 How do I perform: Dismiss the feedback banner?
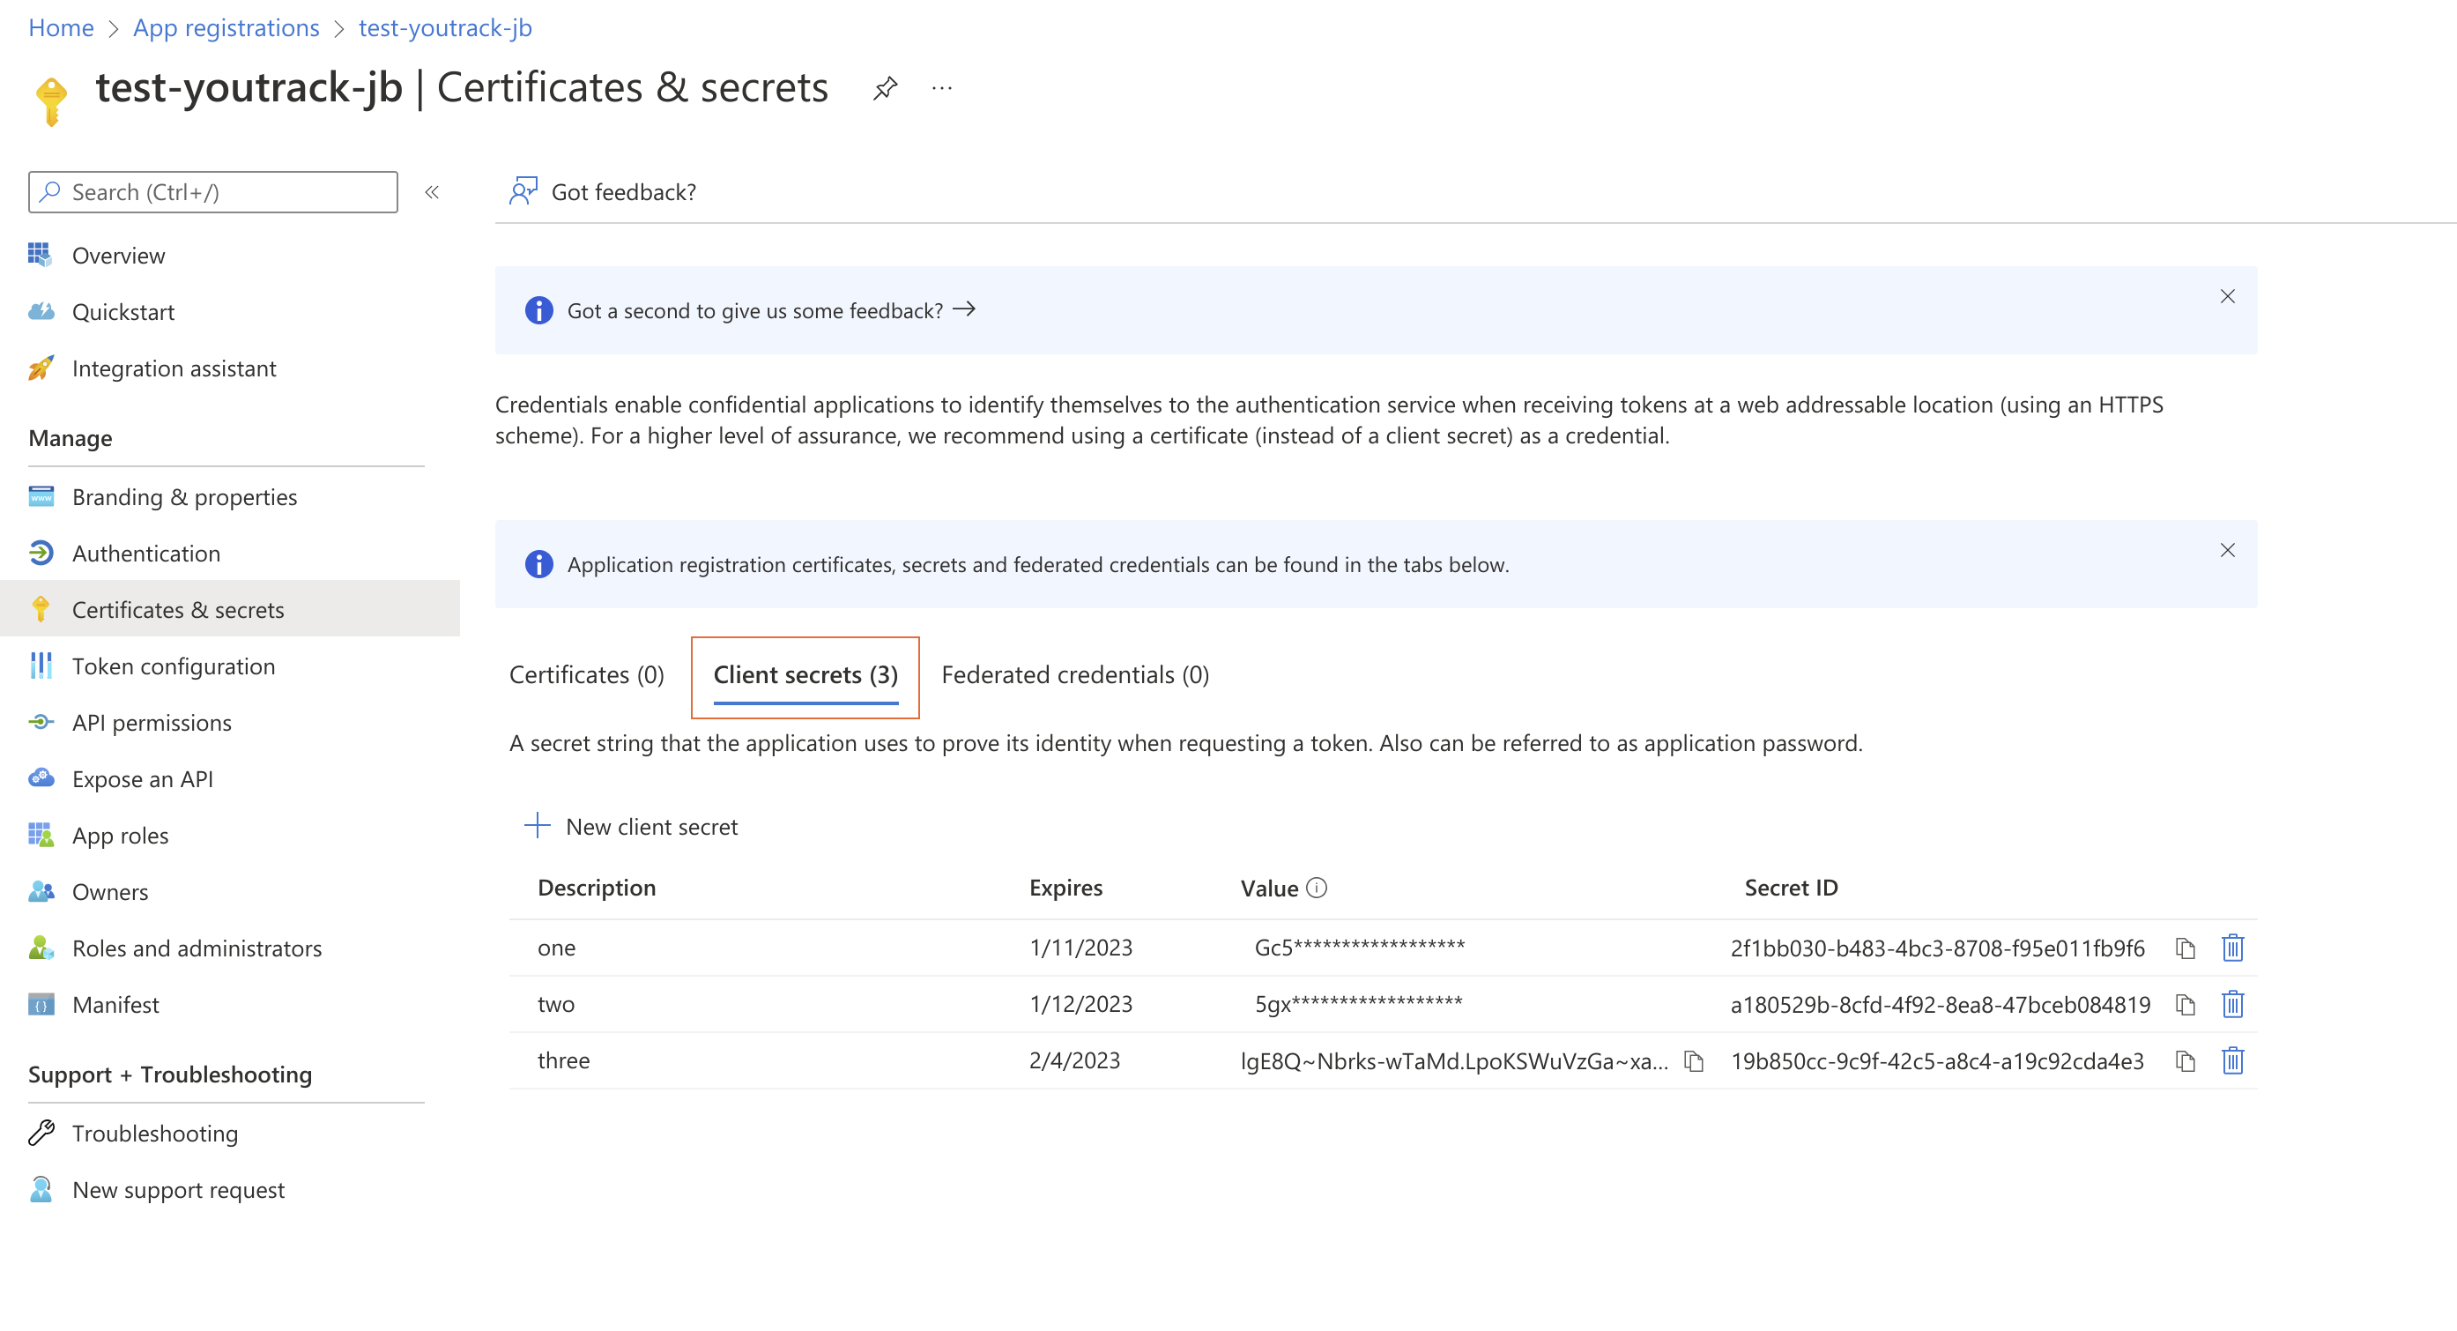click(2227, 297)
